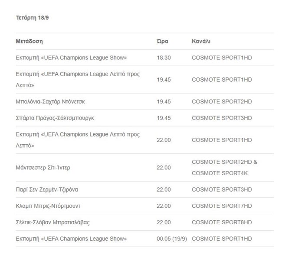The height and width of the screenshot is (269, 282).
Task: Click the "Μετάδοση" column header
Action: coord(29,41)
